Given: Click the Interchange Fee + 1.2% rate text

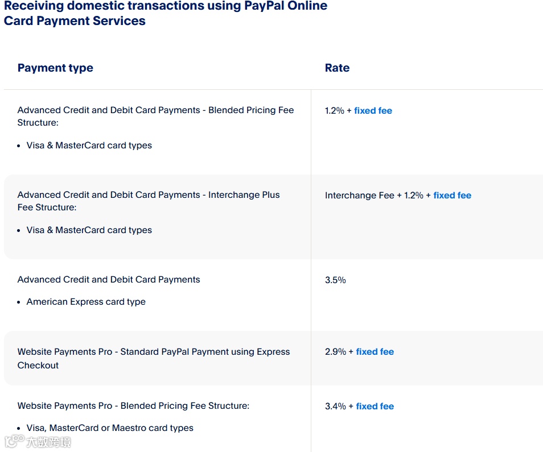Looking at the screenshot, I should (373, 196).
